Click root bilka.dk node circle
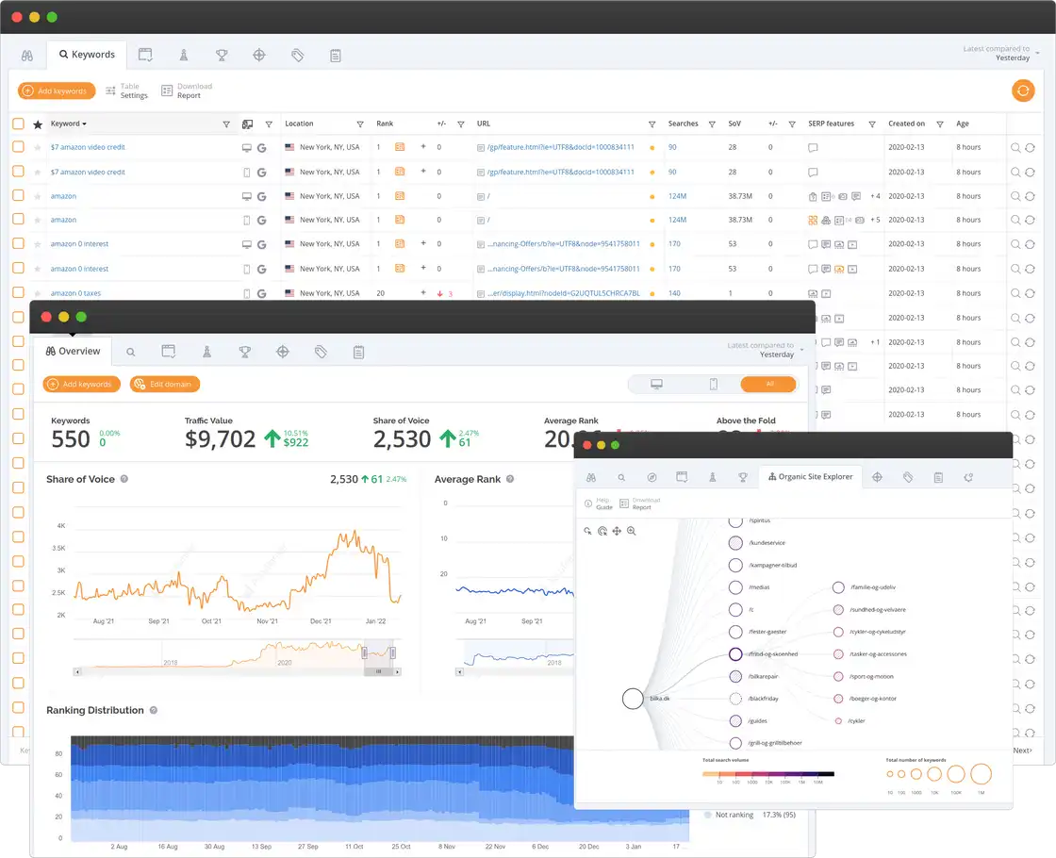Viewport: 1056px width, 858px height. click(x=633, y=699)
